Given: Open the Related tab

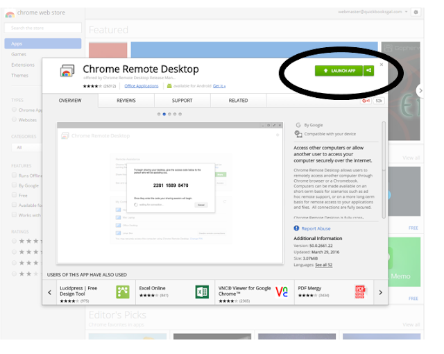Looking at the screenshot, I should pos(238,101).
